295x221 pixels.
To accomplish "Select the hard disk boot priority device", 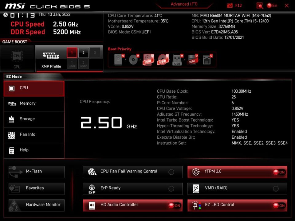I will 119,59.
